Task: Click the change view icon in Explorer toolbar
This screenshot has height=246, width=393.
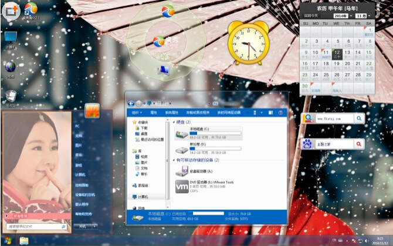Action: (x=255, y=113)
